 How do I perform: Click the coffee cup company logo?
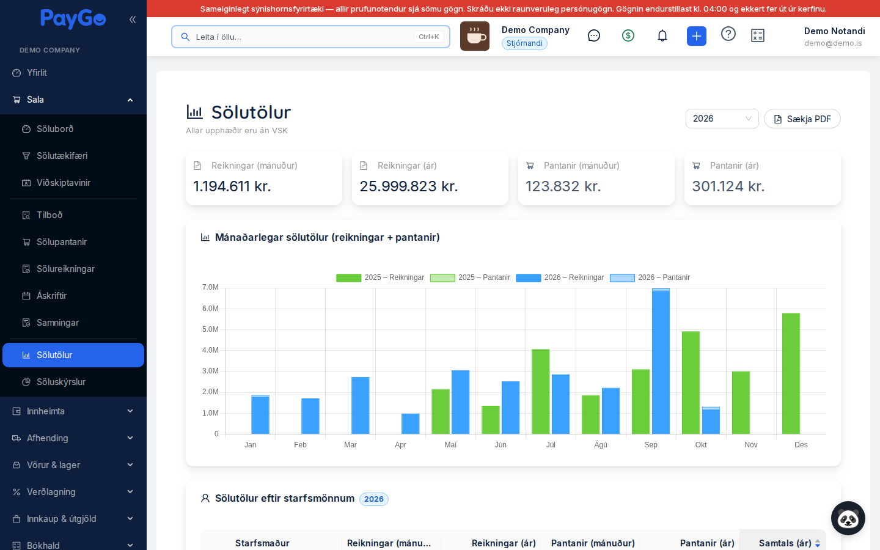coord(475,36)
